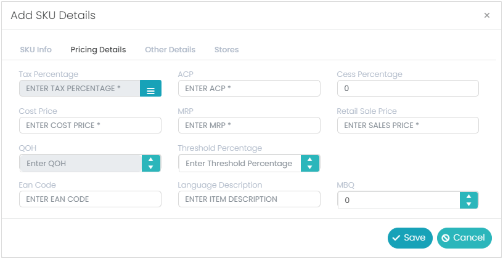Raise the MBQ value with the up arrow
503x259 pixels.
point(468,196)
